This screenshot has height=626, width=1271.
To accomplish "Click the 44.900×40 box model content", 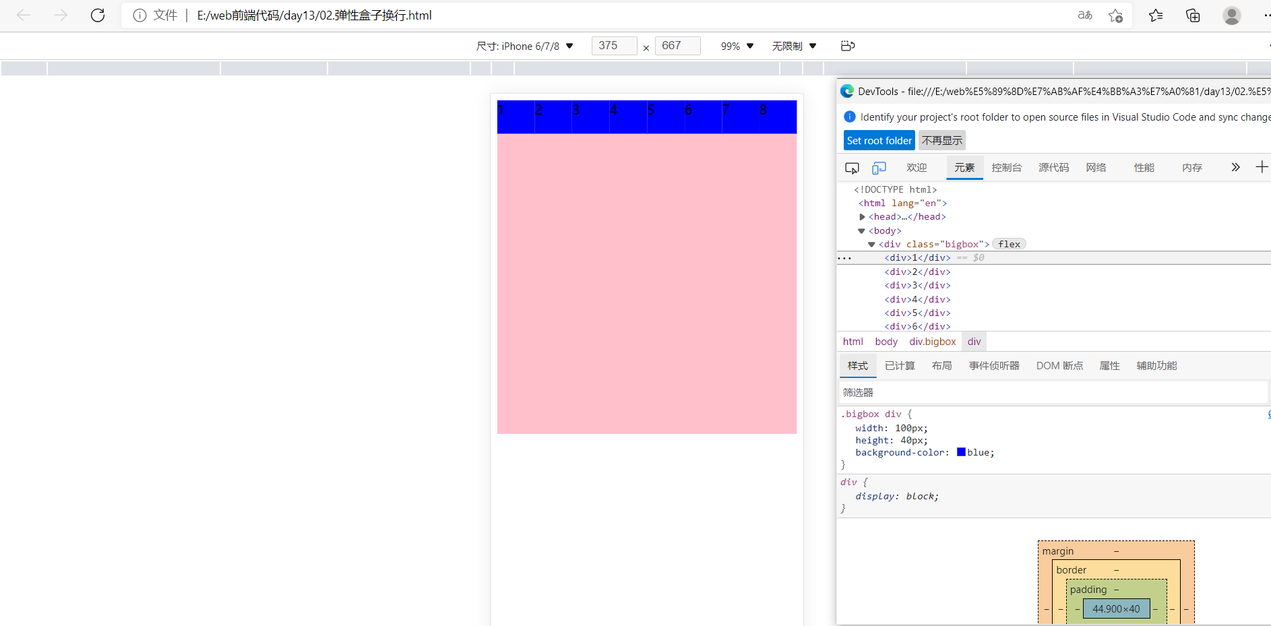I will click(1116, 609).
